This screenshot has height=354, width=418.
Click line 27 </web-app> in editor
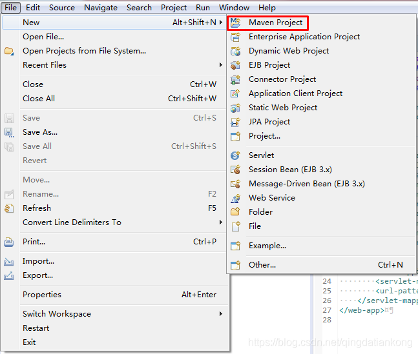click(x=362, y=310)
